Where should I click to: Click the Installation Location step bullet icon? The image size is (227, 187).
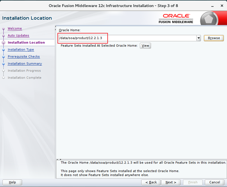[x=4, y=43]
